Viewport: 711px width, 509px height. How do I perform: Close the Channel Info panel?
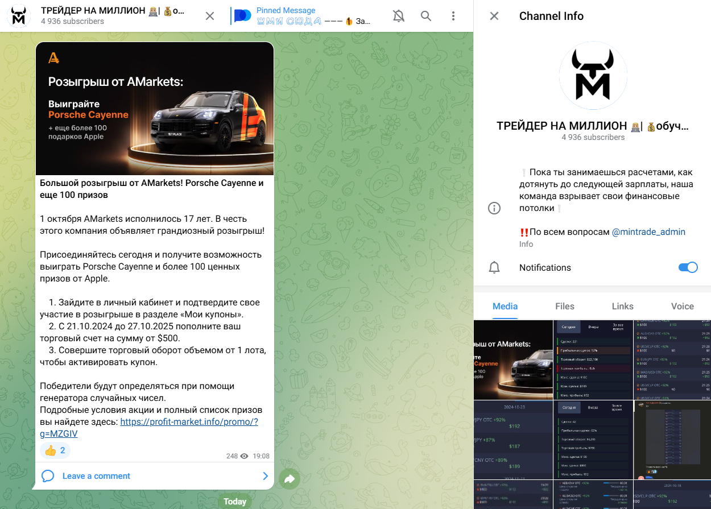point(494,16)
